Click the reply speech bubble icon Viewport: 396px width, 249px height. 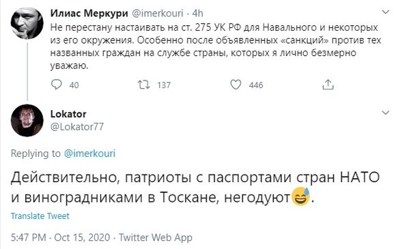pyautogui.click(x=56, y=85)
